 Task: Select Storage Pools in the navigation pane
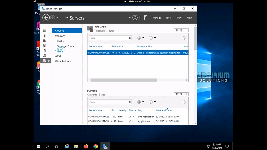point(65,46)
